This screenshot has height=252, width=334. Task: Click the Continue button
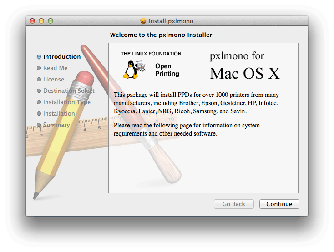(x=279, y=204)
